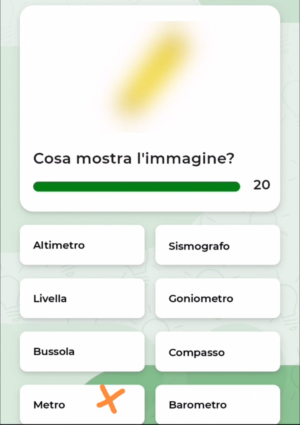Screen dimensions: 300x425
Task: Click the green countdown progress bar
Action: 136,187
